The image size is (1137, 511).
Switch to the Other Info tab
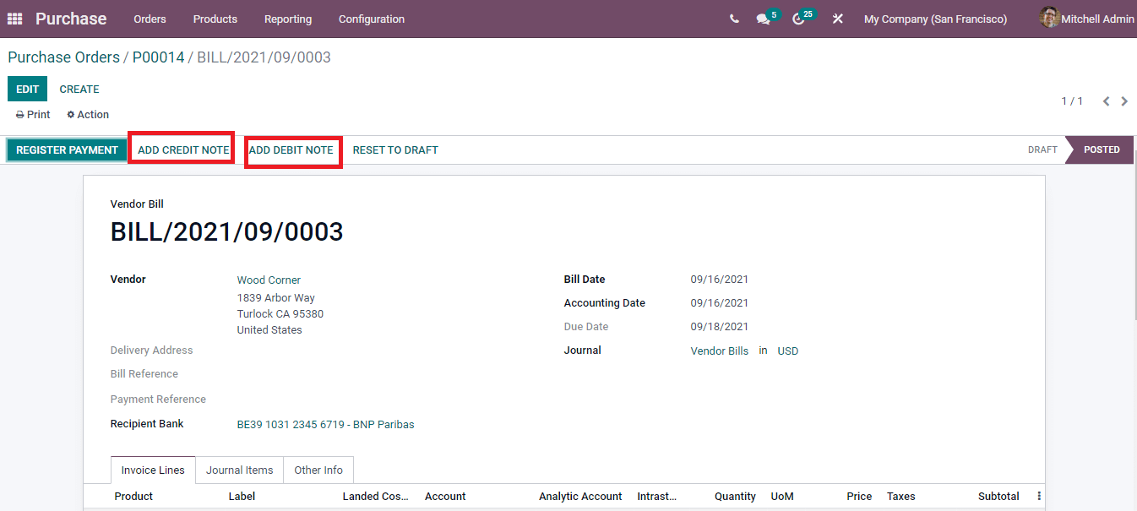318,470
